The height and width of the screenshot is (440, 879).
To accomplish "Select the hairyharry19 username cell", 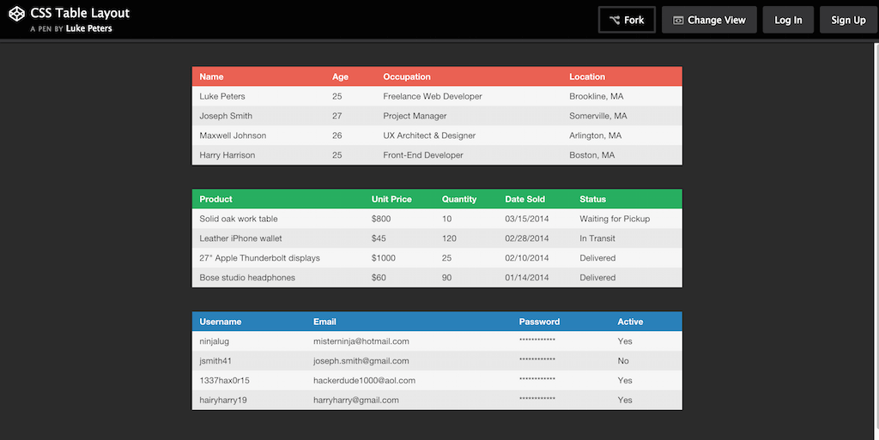I will tap(223, 401).
